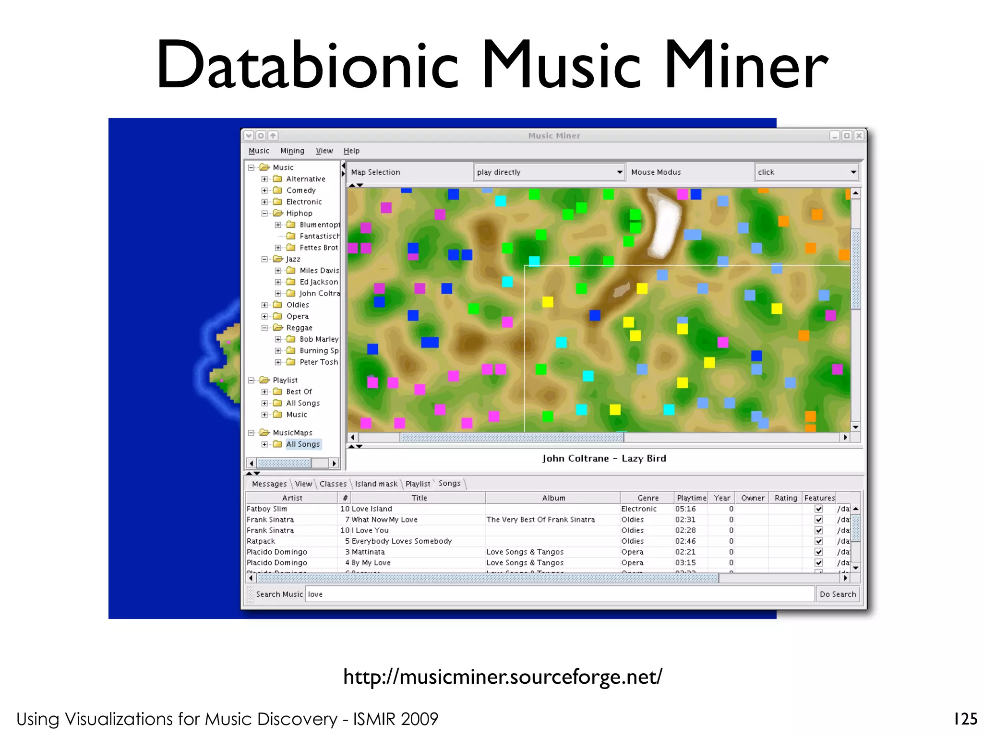Click the map's vertical scrollbar thumb
The width and height of the screenshot is (983, 737).
click(x=855, y=269)
